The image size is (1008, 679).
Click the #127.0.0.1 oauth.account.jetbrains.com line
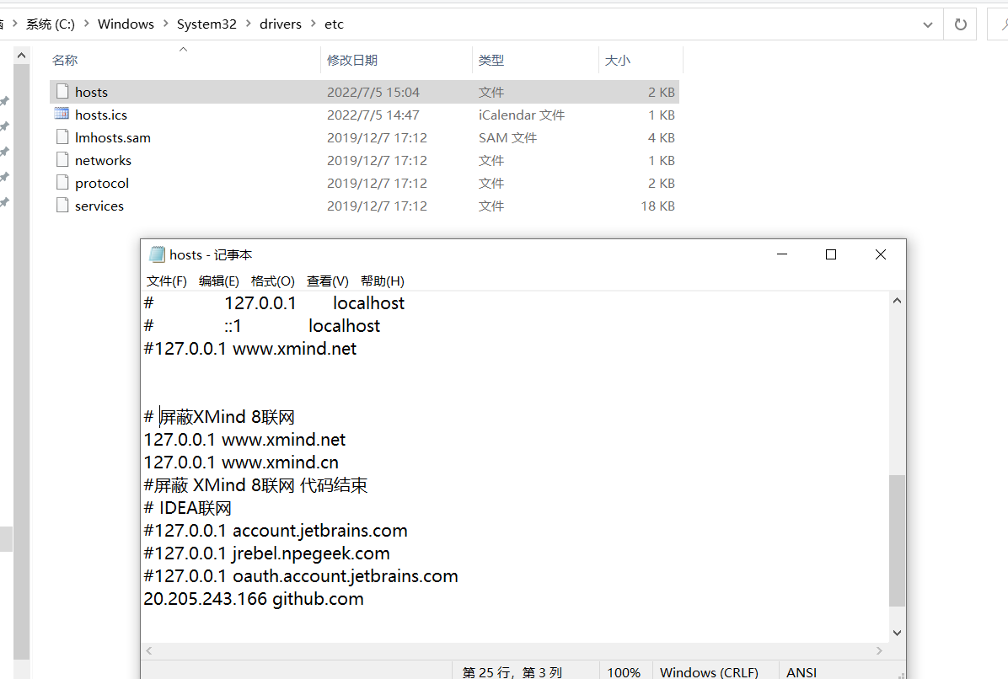[301, 576]
